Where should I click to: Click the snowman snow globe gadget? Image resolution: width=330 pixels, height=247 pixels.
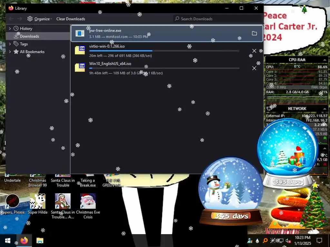tap(231, 191)
